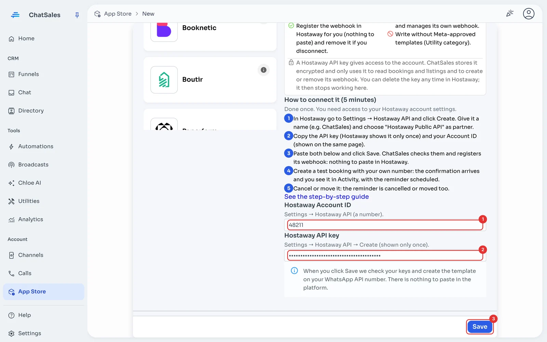547x342 pixels.
Task: Click the Automations lightning icon
Action: [11, 147]
